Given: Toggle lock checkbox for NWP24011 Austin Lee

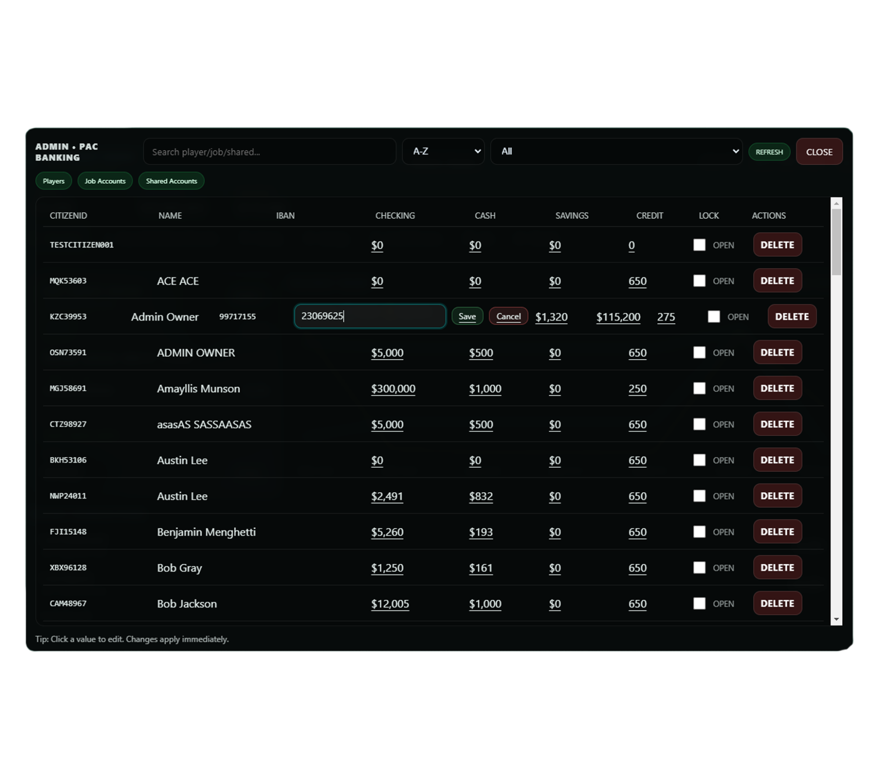Looking at the screenshot, I should click(699, 496).
